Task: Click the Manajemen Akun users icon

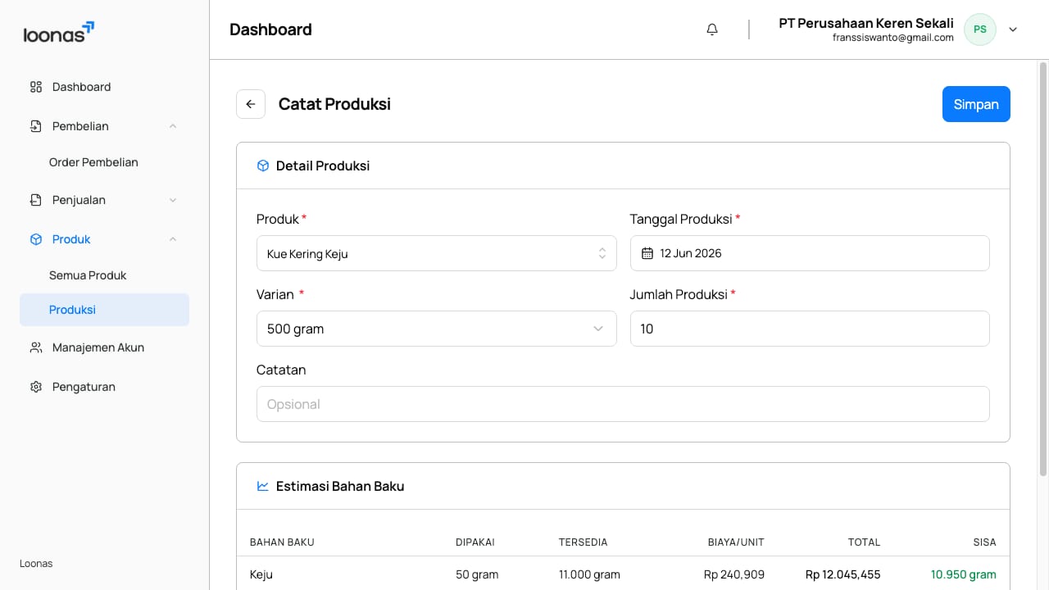Action: [x=36, y=347]
